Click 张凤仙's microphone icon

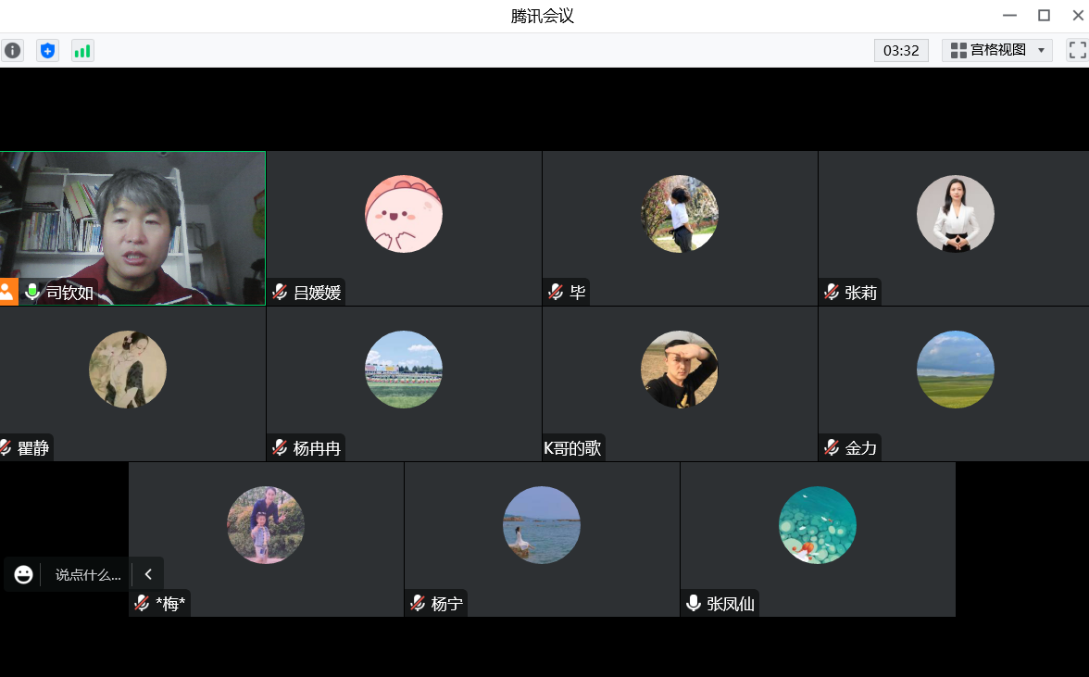pos(693,604)
